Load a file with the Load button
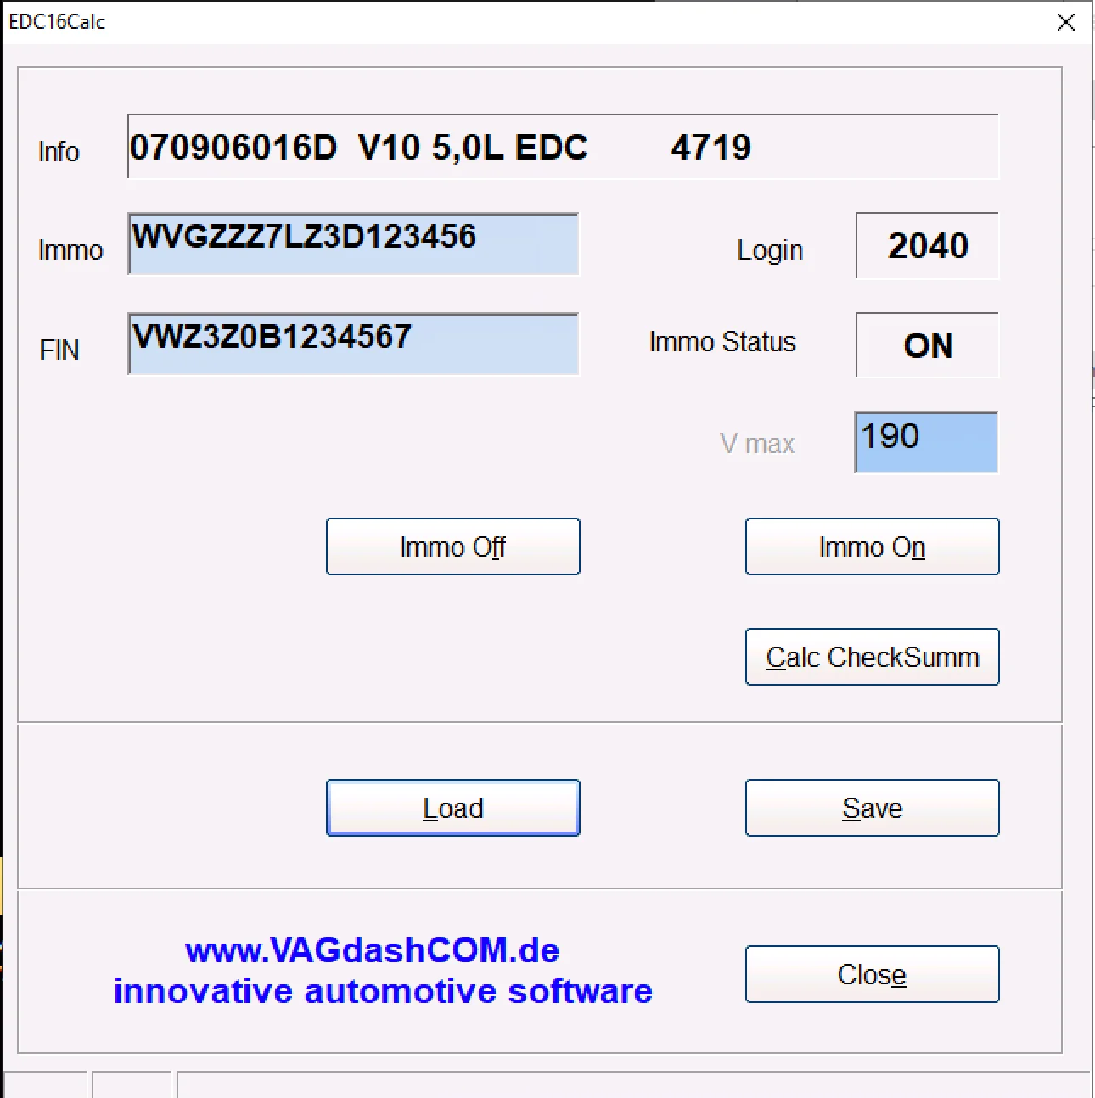 pos(452,808)
